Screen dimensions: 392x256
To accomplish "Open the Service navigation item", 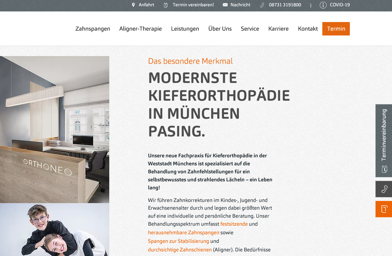I will (250, 29).
